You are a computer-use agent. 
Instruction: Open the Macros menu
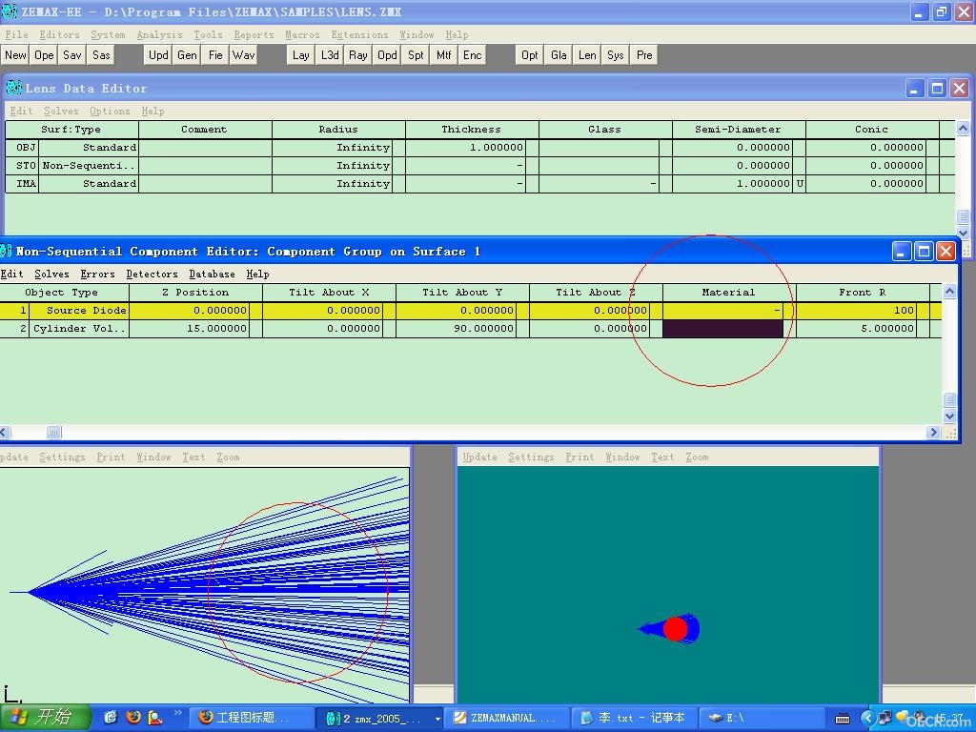[302, 35]
